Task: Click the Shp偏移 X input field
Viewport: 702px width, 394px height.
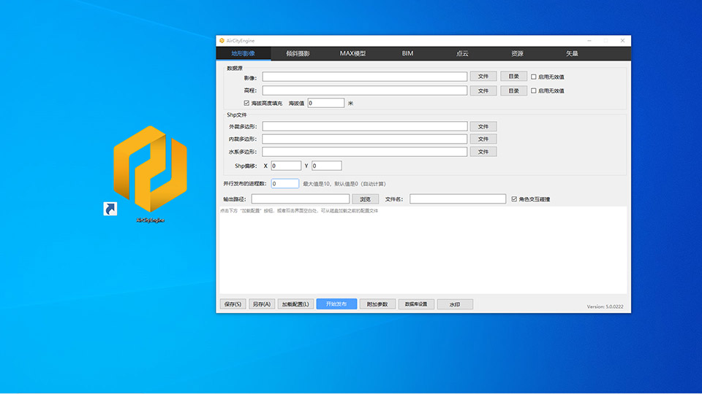Action: (286, 166)
